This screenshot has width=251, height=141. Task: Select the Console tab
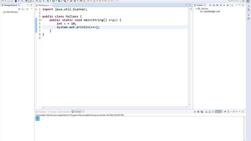[78, 112]
